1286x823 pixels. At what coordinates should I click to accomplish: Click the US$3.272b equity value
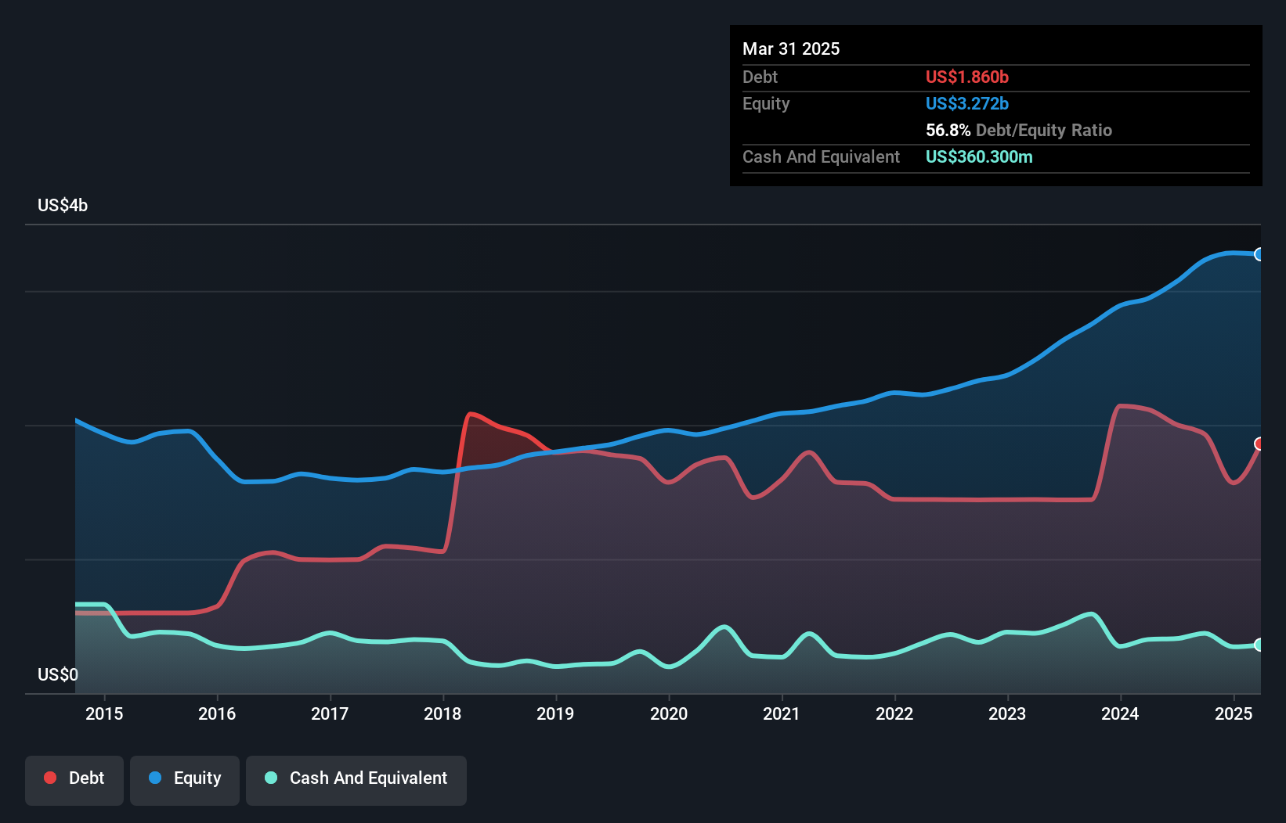[x=967, y=103]
